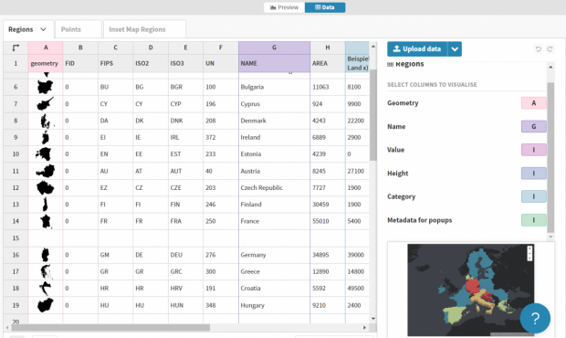Click side panel scrollbar thumb
566x338 pixels.
point(550,157)
